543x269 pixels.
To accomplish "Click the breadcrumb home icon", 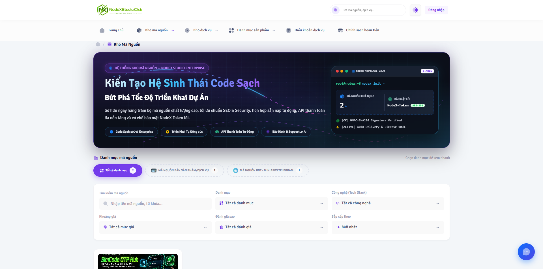I will pyautogui.click(x=98, y=44).
